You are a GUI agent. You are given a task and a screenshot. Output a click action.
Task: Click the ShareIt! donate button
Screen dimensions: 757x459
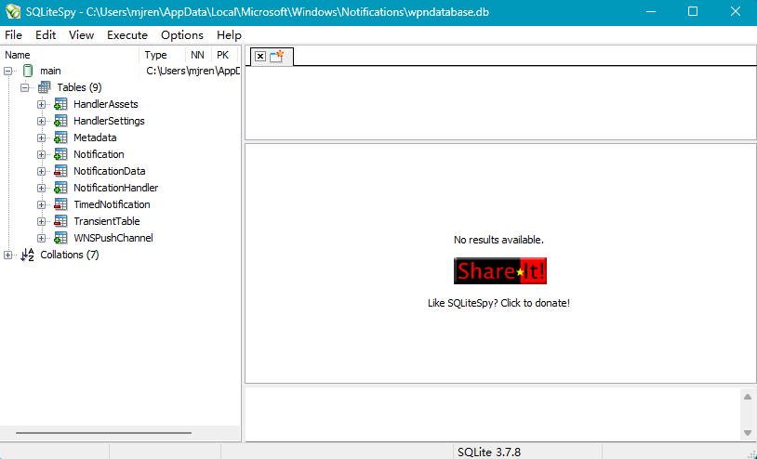(500, 271)
